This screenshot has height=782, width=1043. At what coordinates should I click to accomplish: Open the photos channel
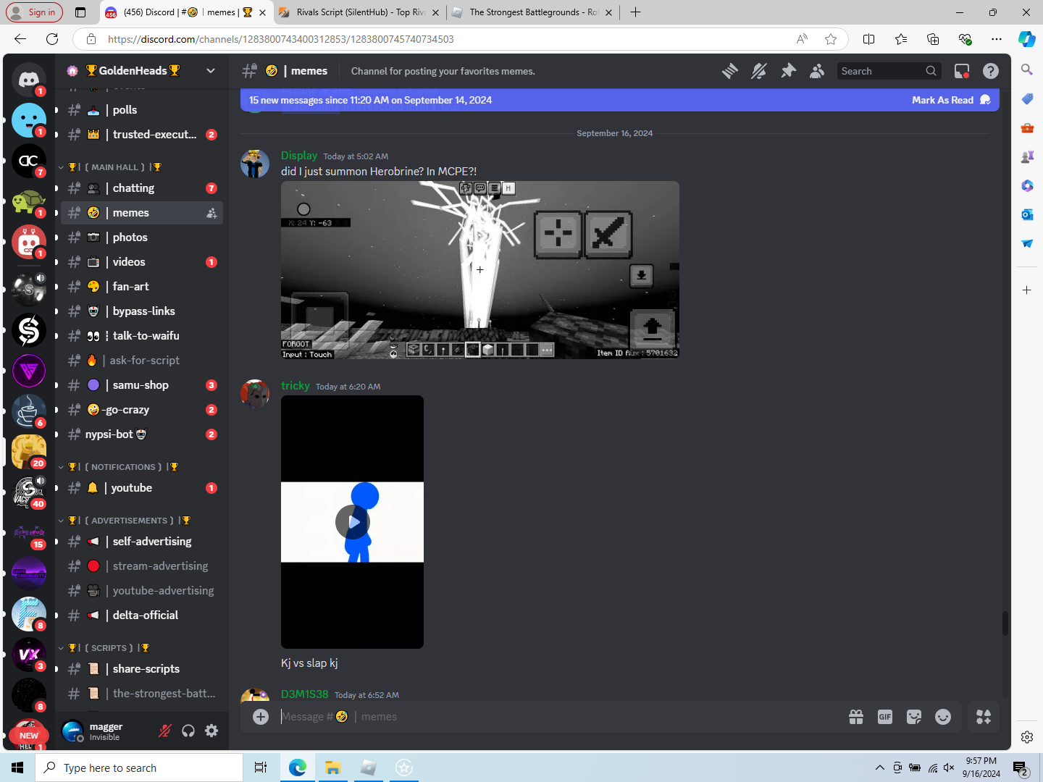click(x=142, y=237)
